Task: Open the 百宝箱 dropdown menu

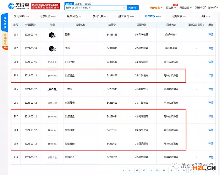Action: (x=170, y=7)
